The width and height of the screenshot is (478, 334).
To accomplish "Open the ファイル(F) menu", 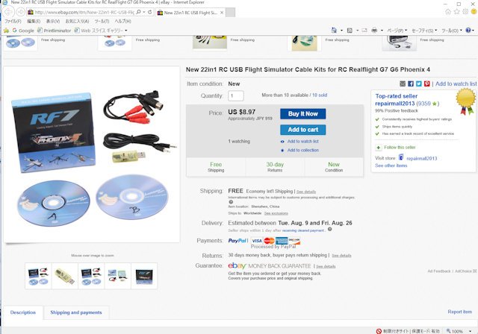I will [x=13, y=22].
